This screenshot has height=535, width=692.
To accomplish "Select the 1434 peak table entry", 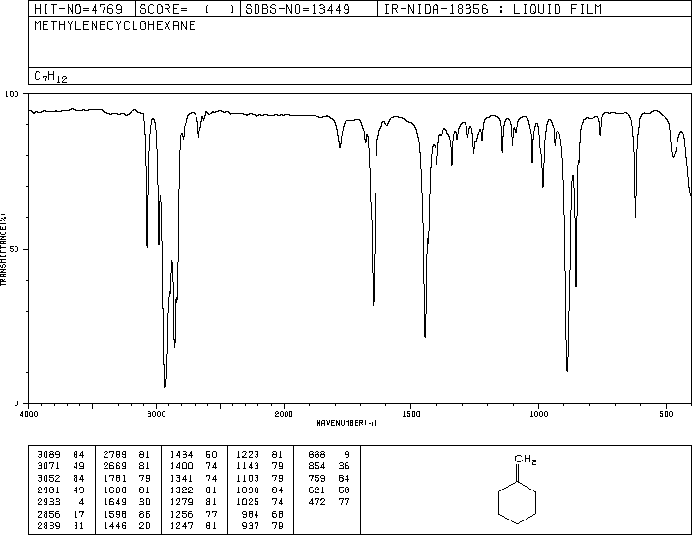I will point(194,455).
